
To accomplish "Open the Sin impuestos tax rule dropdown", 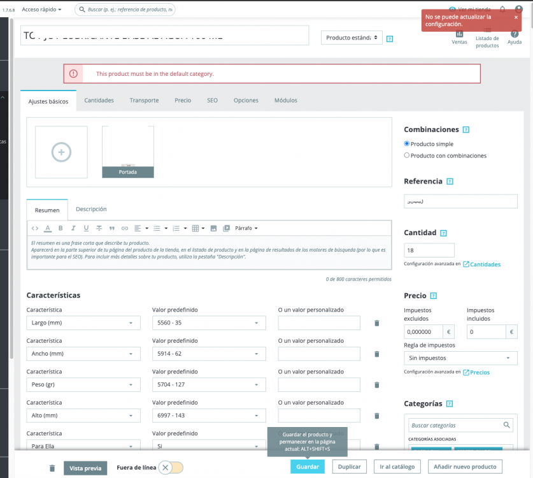I will pos(460,358).
